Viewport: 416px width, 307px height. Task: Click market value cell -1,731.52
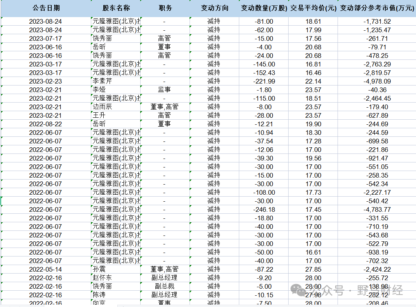(377, 21)
